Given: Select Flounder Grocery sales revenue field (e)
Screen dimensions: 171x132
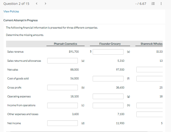Looking at the screenshot, I should click(108, 52).
